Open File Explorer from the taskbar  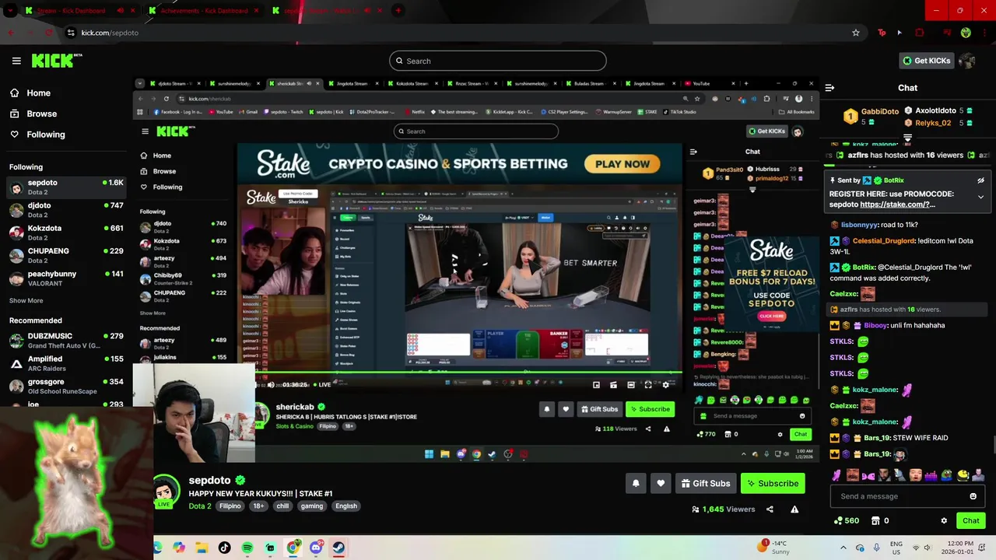coord(202,548)
